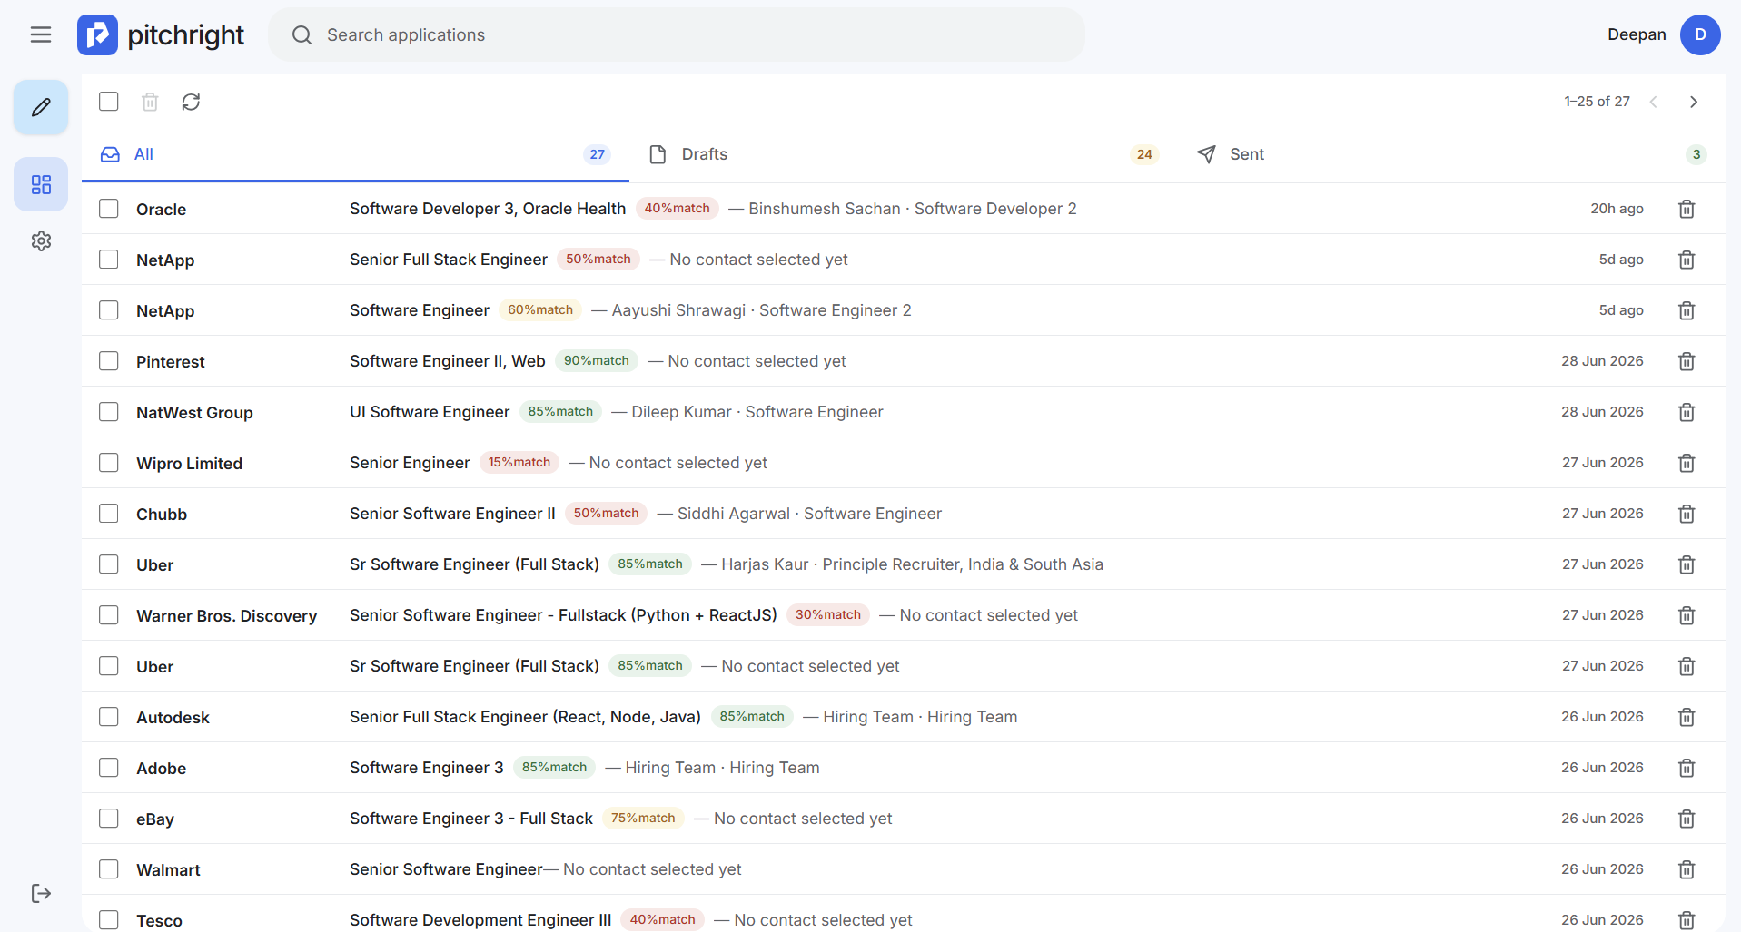Open UI Software Engineer at NatWest
The image size is (1741, 932).
(430, 412)
